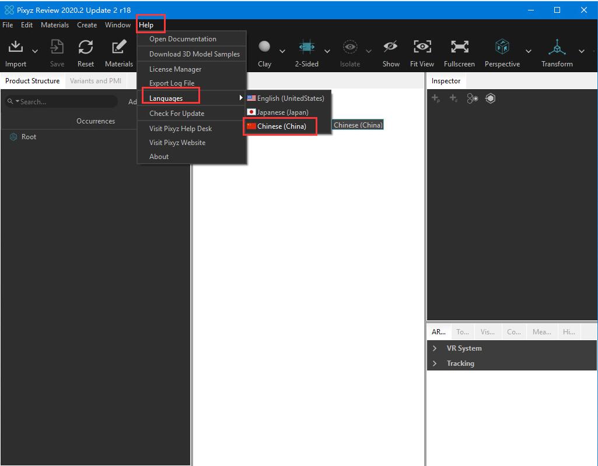
Task: Click the hexagon icon in Inspector toolbar
Action: click(x=490, y=98)
